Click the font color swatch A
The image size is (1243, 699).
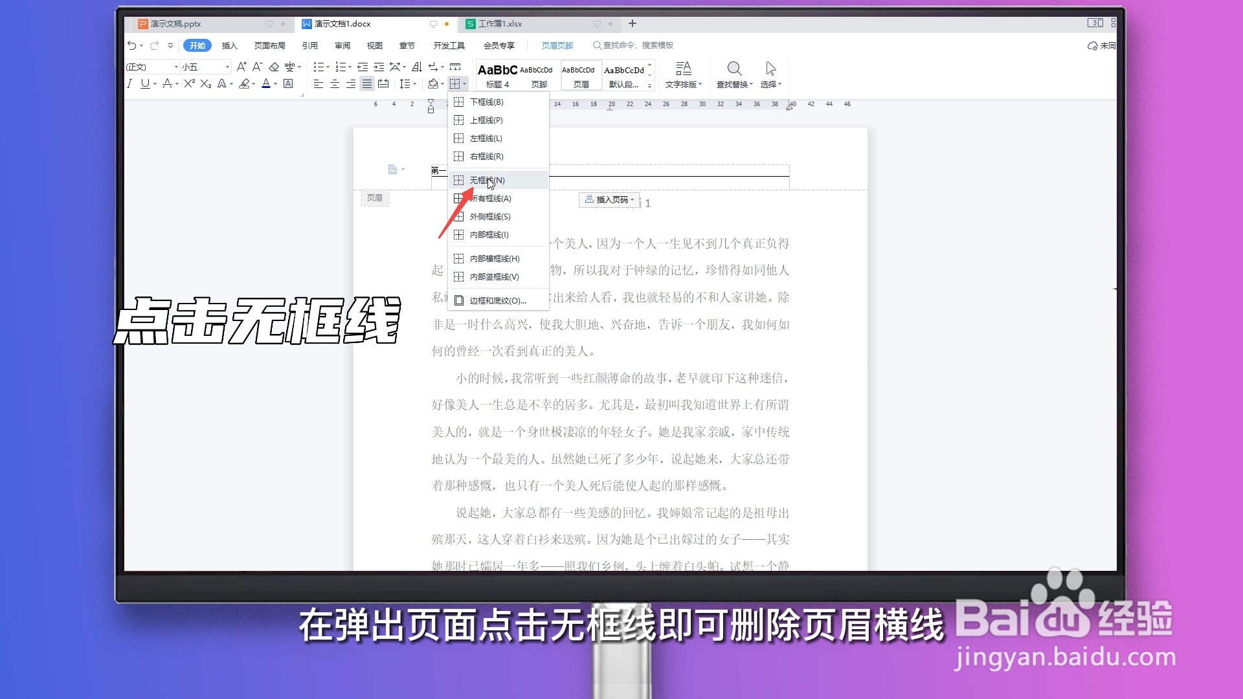coord(267,84)
